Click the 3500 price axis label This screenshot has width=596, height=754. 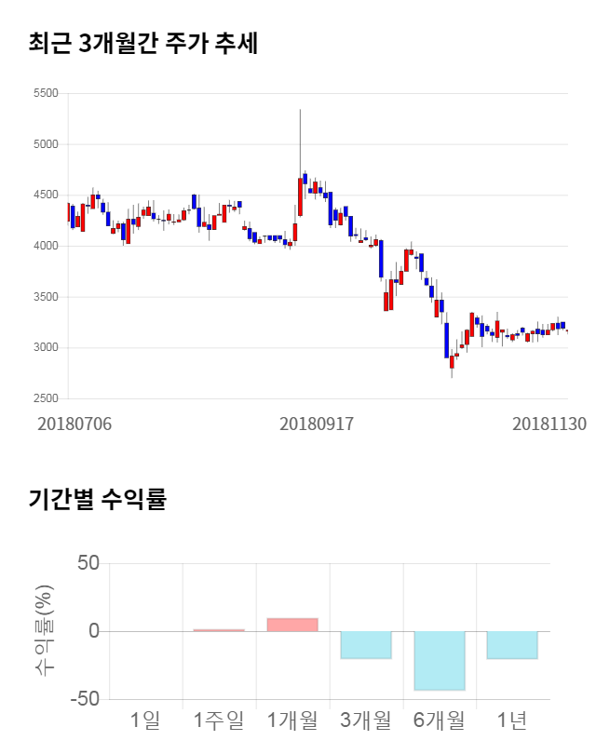pos(45,297)
